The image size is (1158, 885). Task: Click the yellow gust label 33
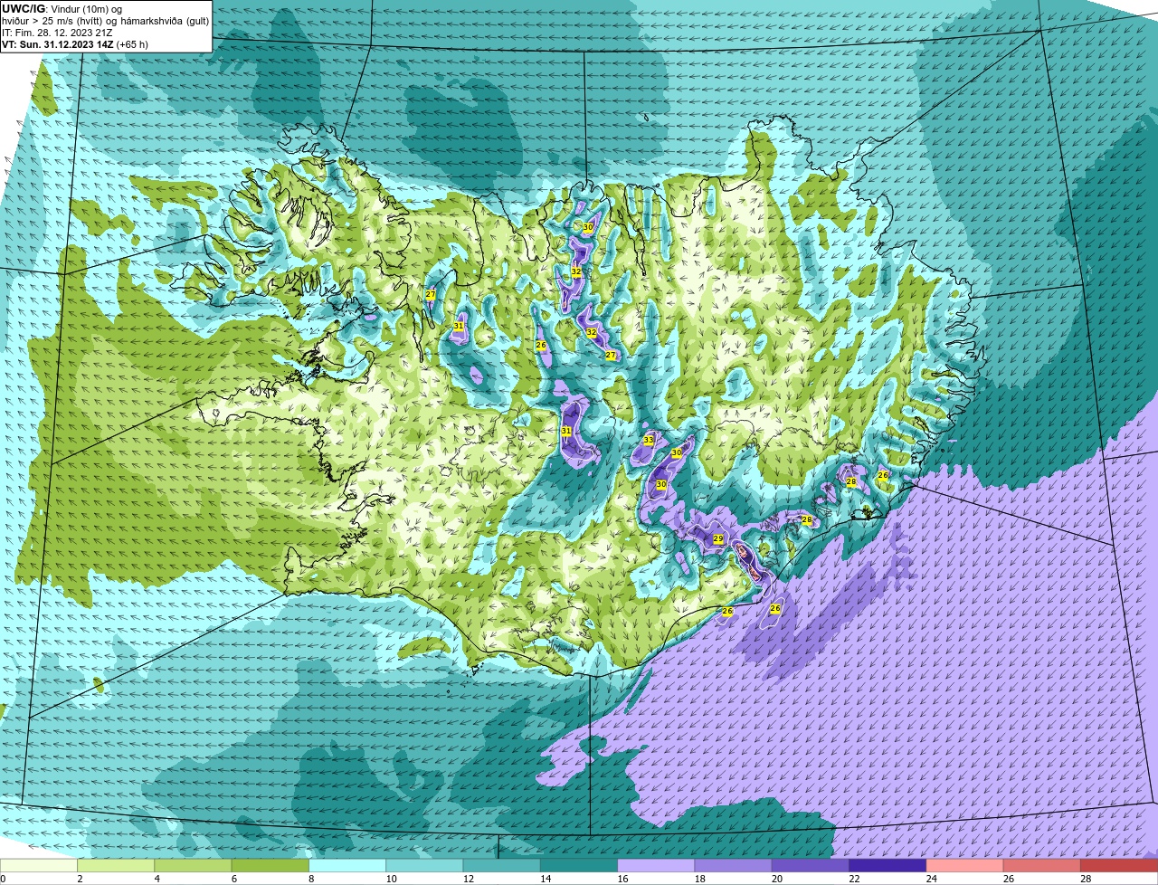[x=648, y=440]
